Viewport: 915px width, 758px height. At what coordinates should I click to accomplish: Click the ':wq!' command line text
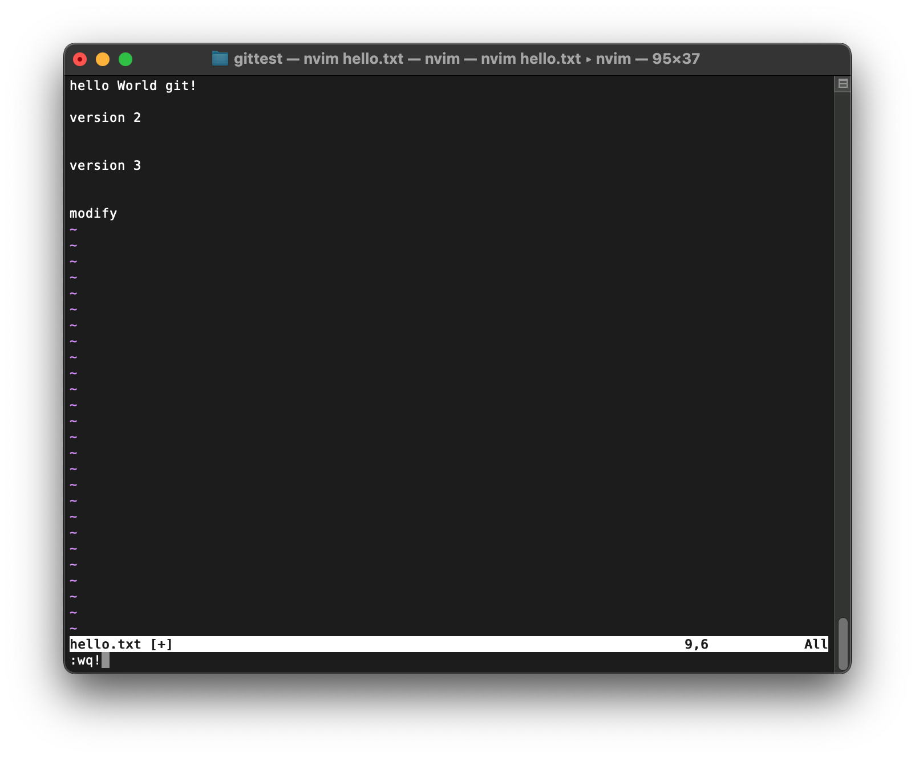(85, 660)
